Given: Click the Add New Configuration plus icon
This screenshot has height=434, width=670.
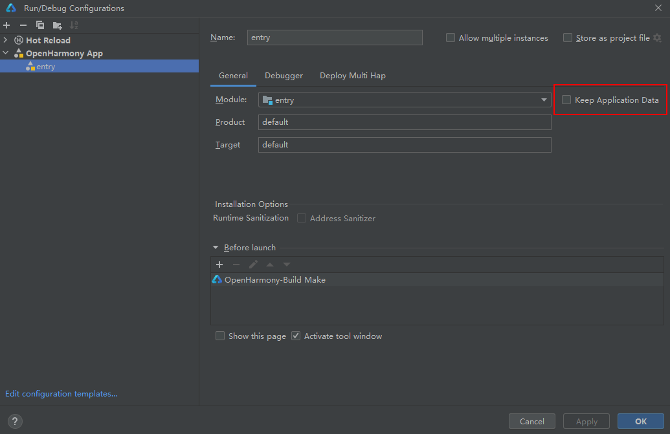Looking at the screenshot, I should coord(6,25).
